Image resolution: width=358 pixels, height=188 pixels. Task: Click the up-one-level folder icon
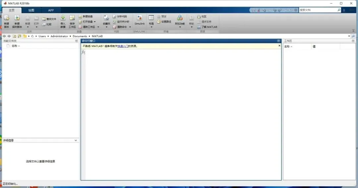point(14,36)
